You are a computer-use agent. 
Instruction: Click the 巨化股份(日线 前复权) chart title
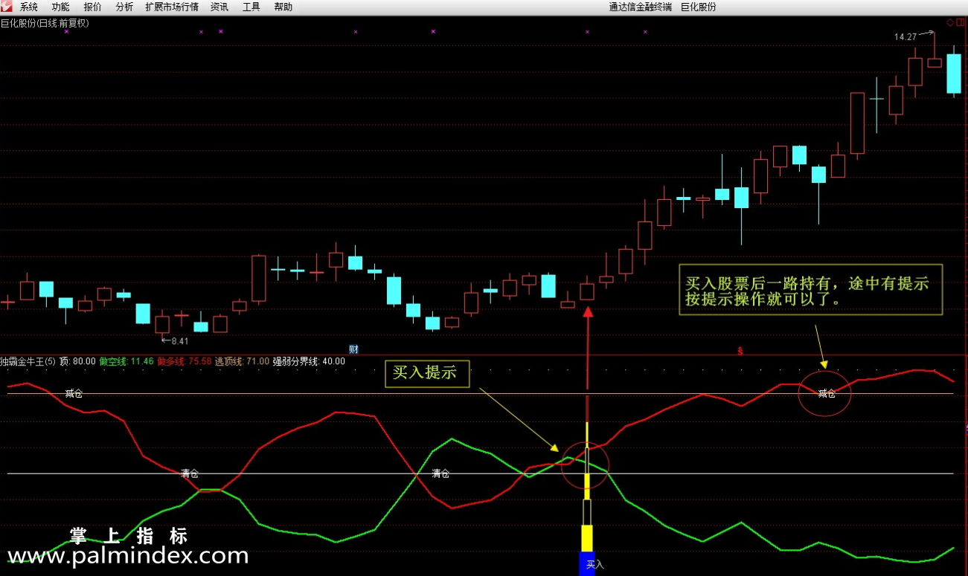pyautogui.click(x=45, y=23)
